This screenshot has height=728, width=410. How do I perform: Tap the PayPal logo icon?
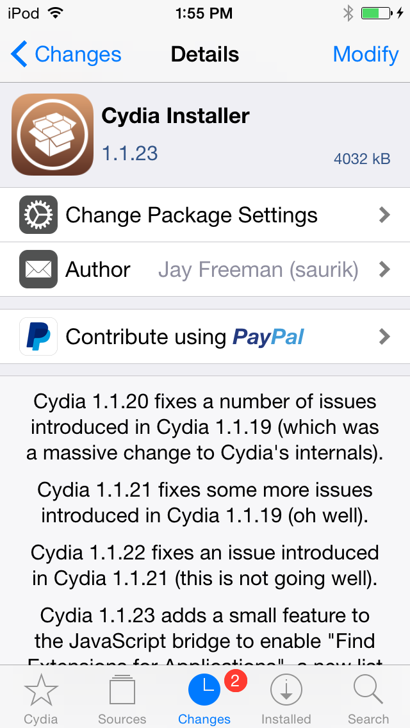click(38, 336)
